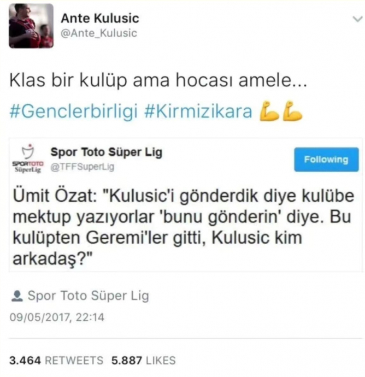The image size is (365, 377).
Task: View the 5.887 likes list
Action: point(144,361)
